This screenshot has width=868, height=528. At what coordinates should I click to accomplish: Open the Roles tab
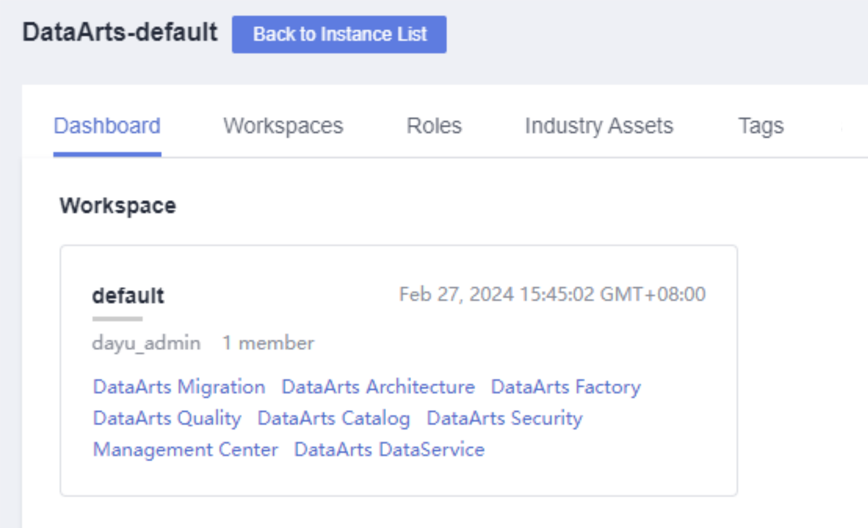pos(434,126)
